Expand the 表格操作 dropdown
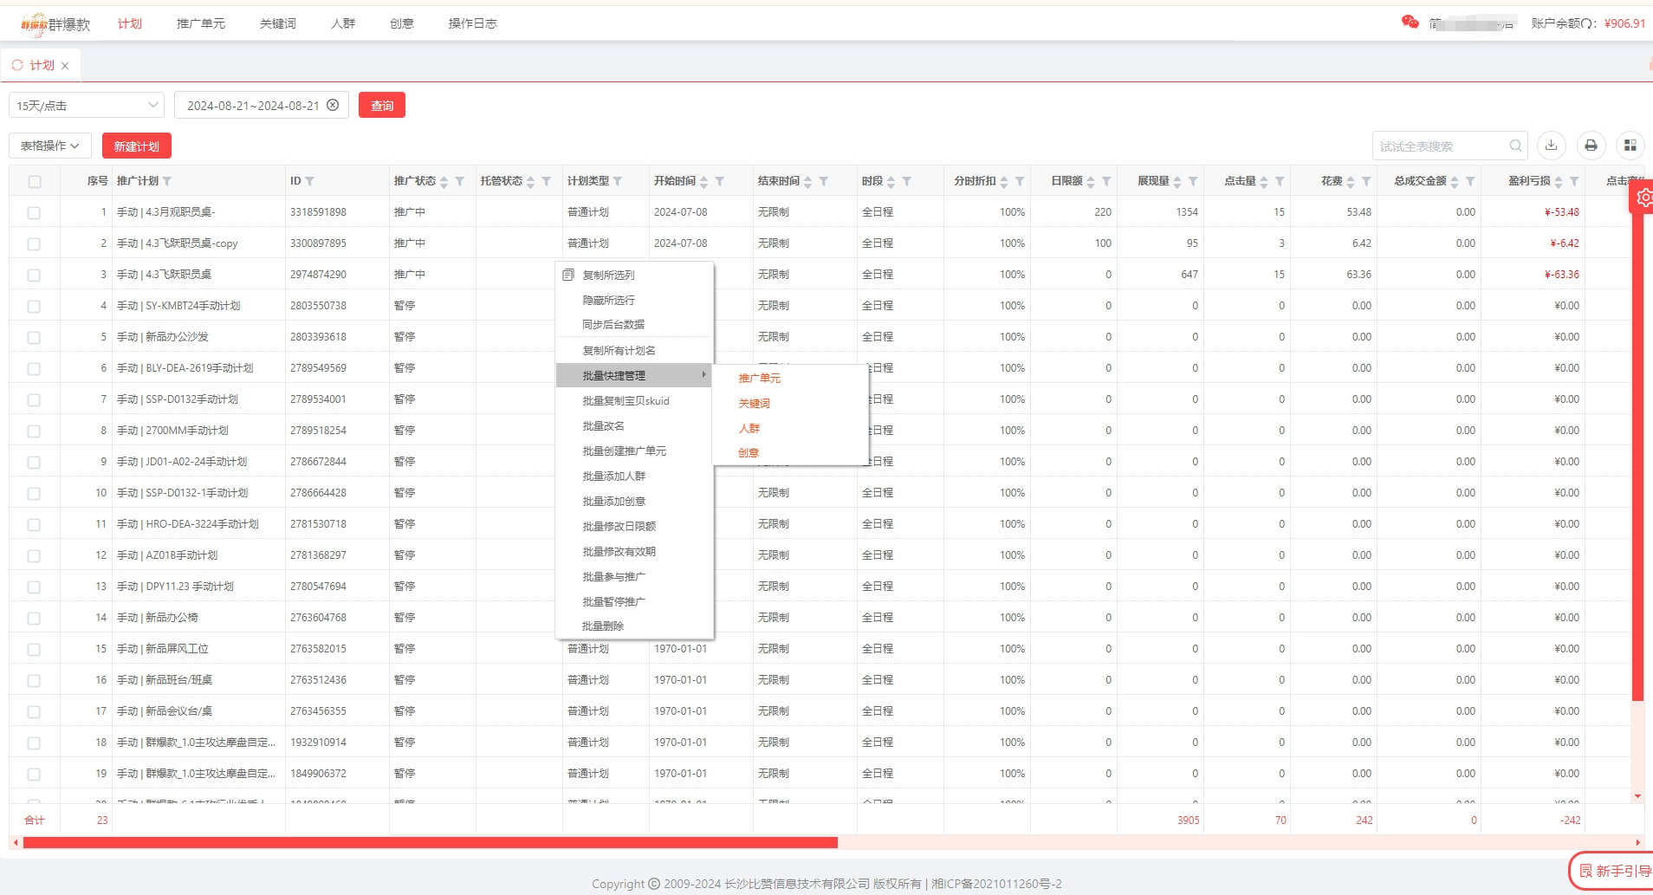1653x895 pixels. (50, 146)
